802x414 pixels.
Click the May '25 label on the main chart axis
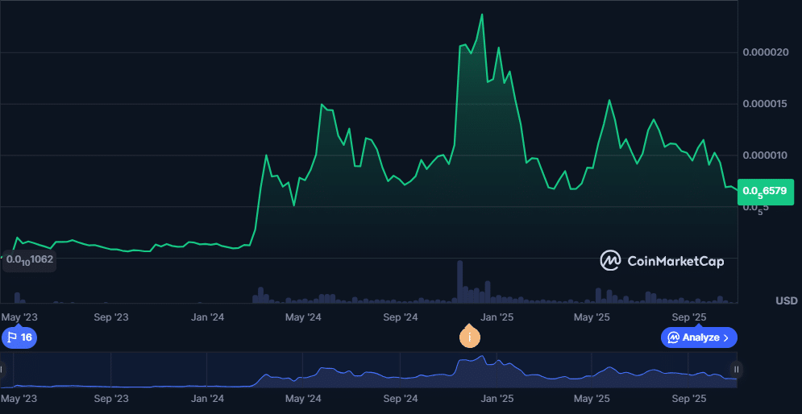pos(592,317)
